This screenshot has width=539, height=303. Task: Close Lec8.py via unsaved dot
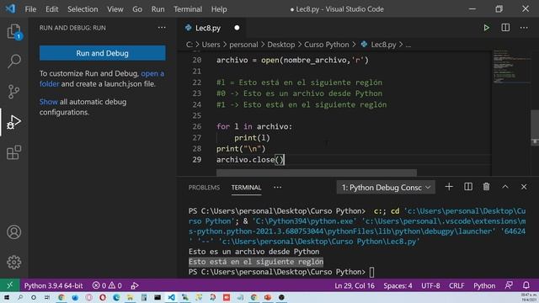pos(237,28)
